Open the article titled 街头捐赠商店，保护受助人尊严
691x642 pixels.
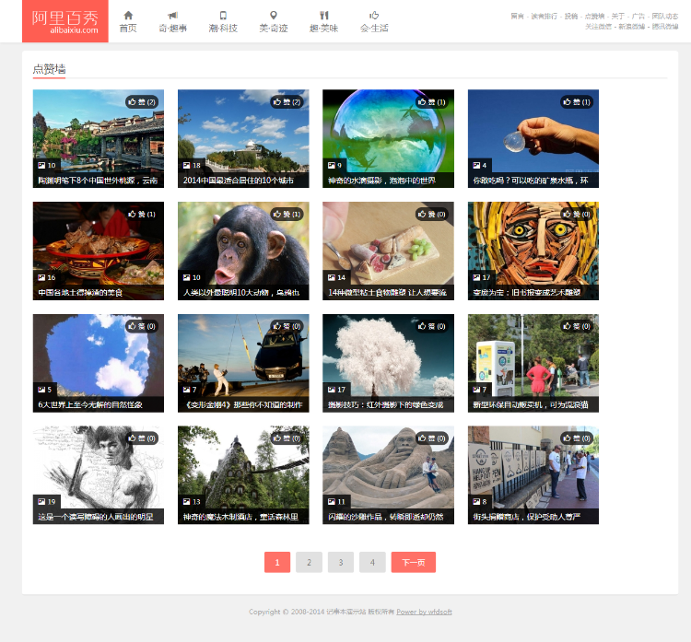tap(527, 517)
